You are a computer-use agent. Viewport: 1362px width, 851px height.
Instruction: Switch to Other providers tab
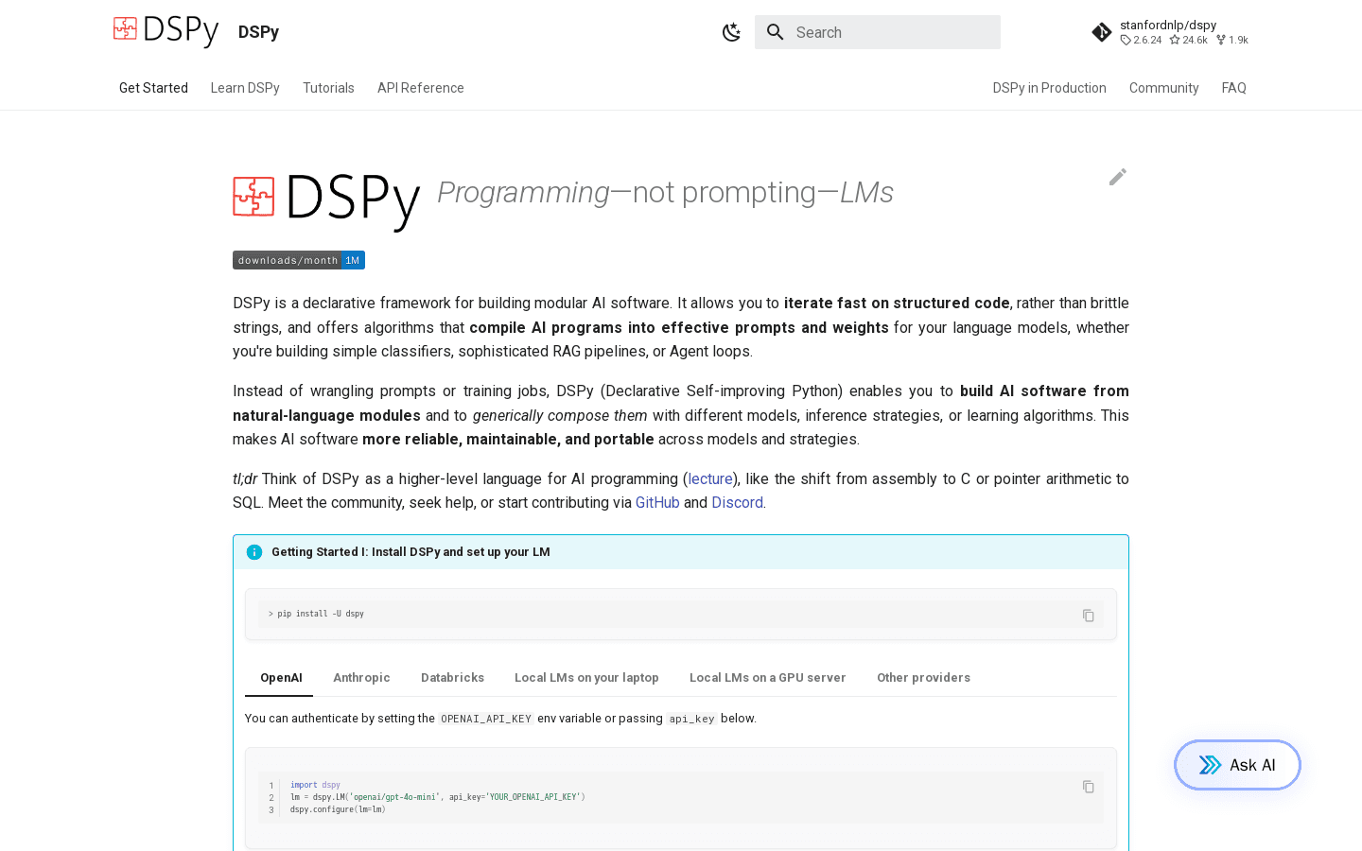[924, 677]
